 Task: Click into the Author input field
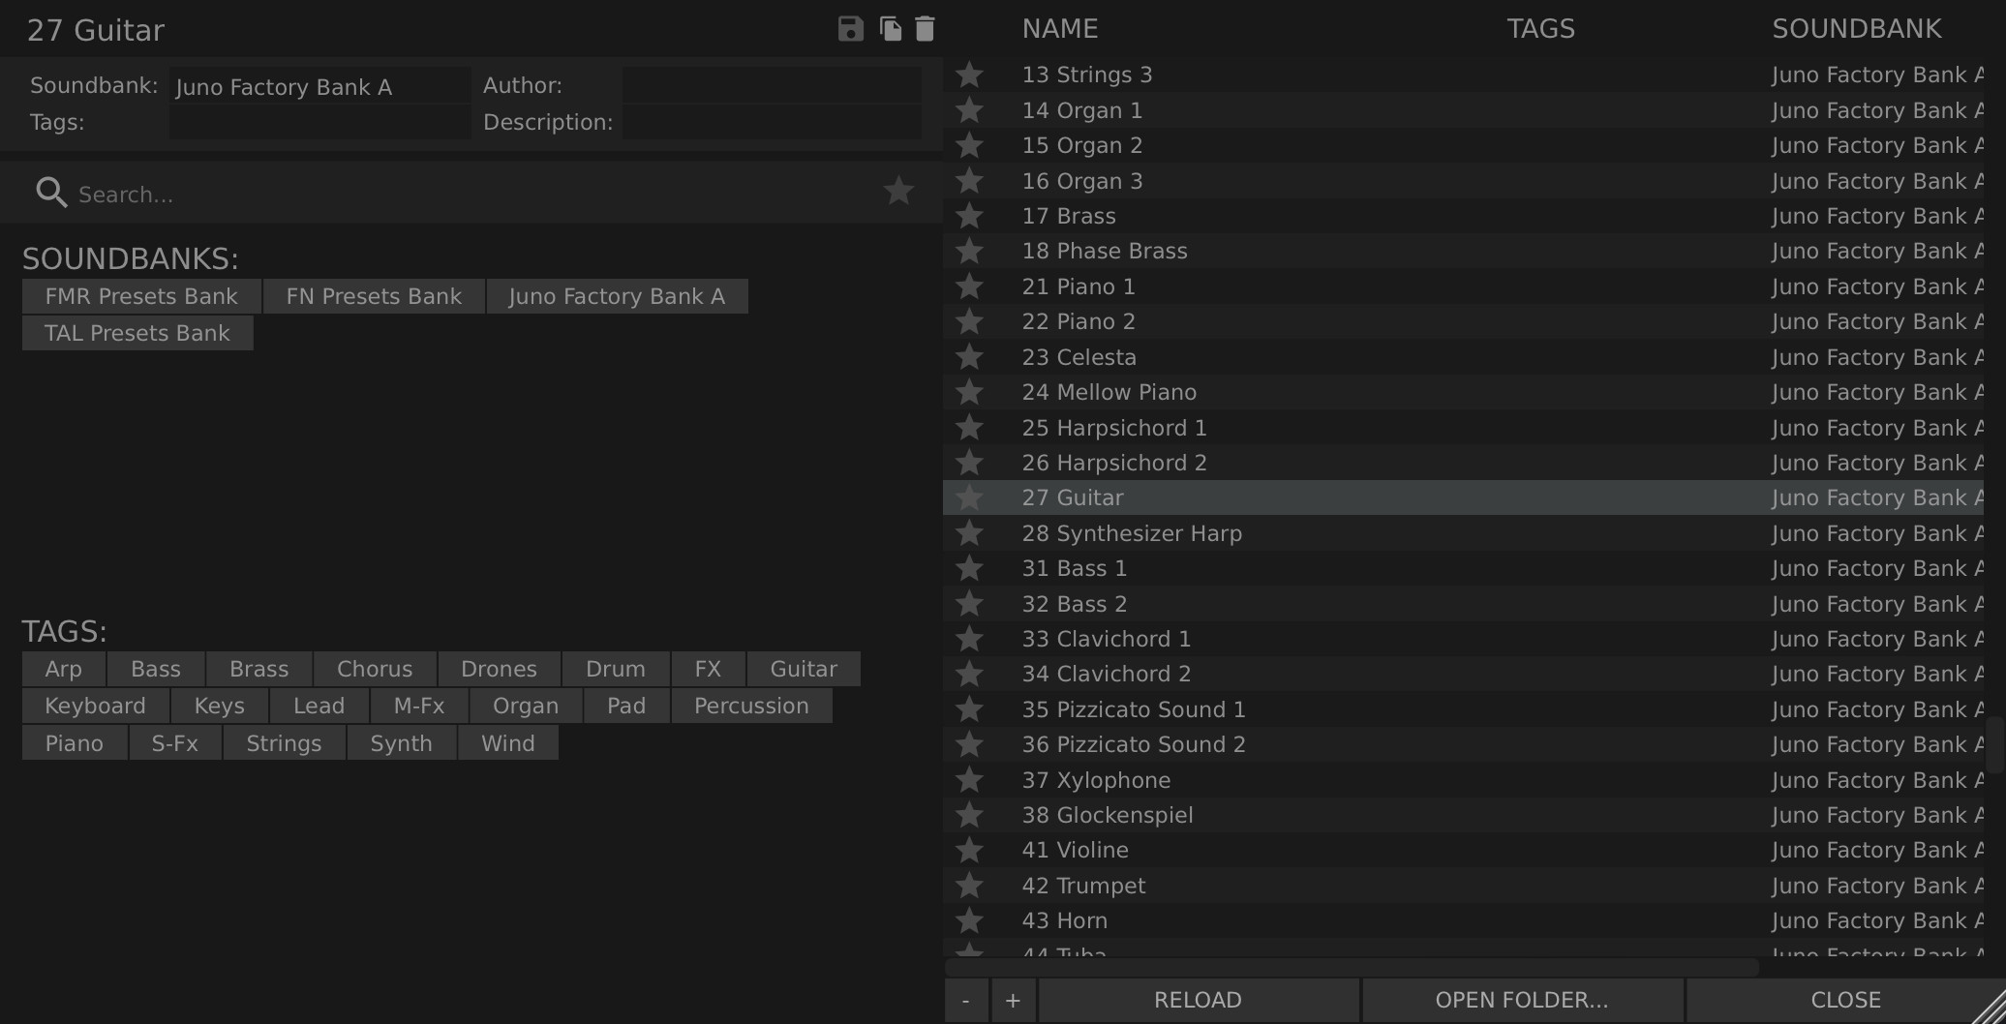pyautogui.click(x=771, y=85)
